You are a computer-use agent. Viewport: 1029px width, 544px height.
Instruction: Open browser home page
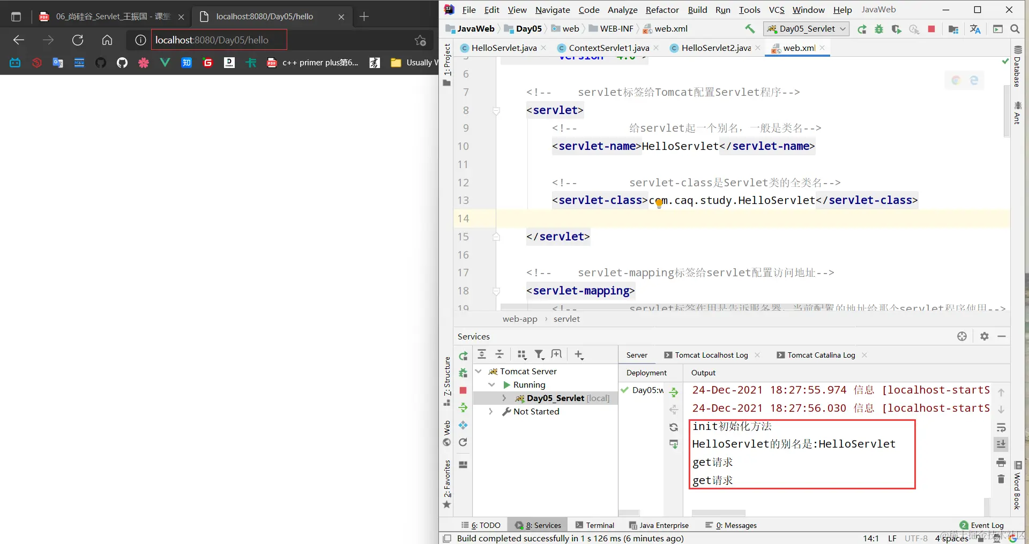click(107, 40)
